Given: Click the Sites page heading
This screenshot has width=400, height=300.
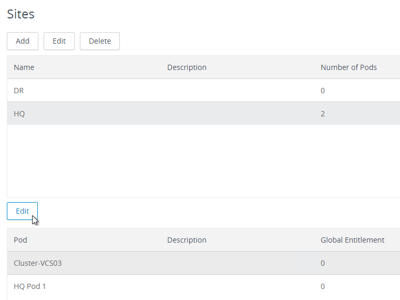Looking at the screenshot, I should pos(20,14).
